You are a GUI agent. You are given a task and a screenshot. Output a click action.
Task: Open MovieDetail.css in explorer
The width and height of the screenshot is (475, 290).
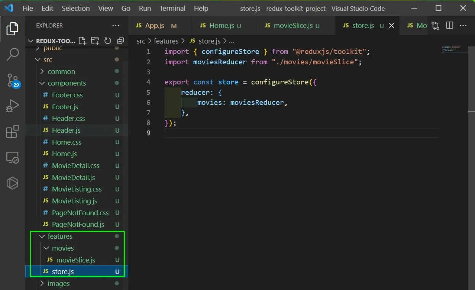(x=76, y=165)
